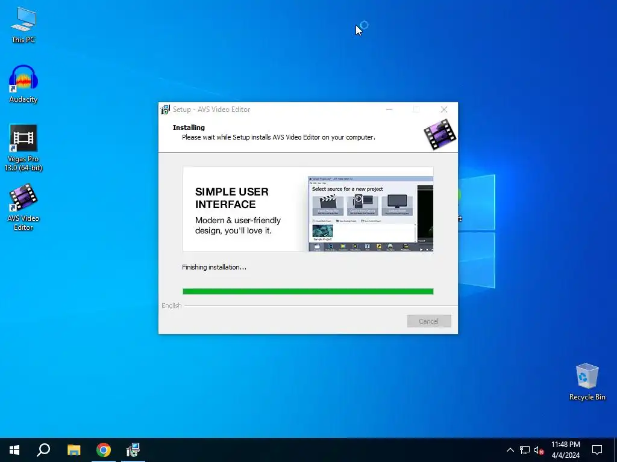This screenshot has height=462, width=617.
Task: Click the 'Installing' heading text
Action: coord(189,128)
